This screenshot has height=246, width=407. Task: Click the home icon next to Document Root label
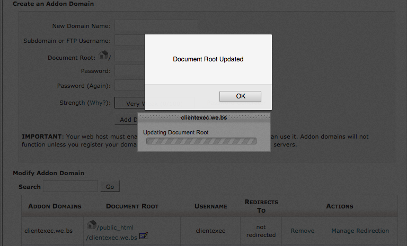coord(103,55)
